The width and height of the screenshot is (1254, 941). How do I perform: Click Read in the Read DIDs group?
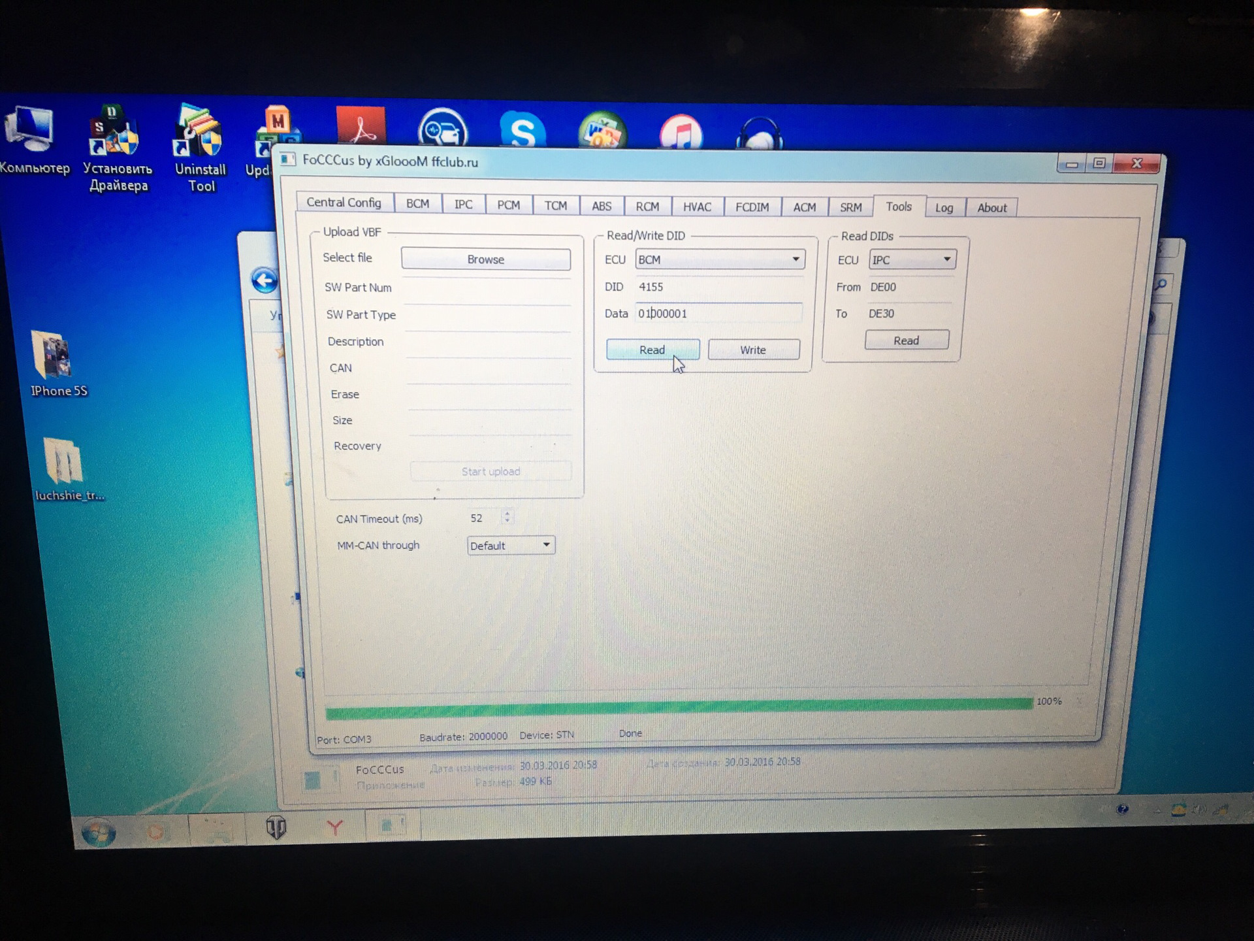(907, 340)
